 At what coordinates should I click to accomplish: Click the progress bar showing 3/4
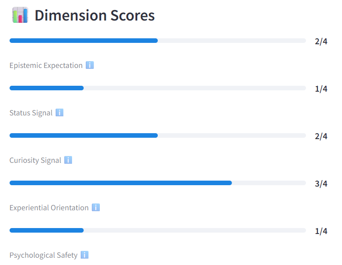click(x=158, y=183)
